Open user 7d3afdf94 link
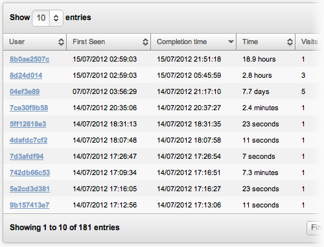Screen dimensions: 324x247 [27, 156]
